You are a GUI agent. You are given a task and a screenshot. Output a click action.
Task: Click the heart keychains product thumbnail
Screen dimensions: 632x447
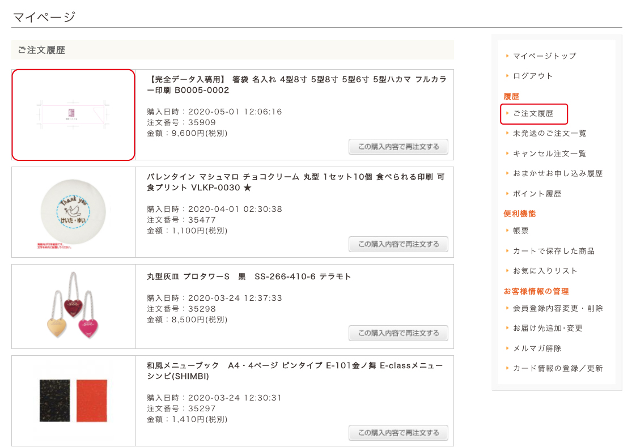[74, 306]
